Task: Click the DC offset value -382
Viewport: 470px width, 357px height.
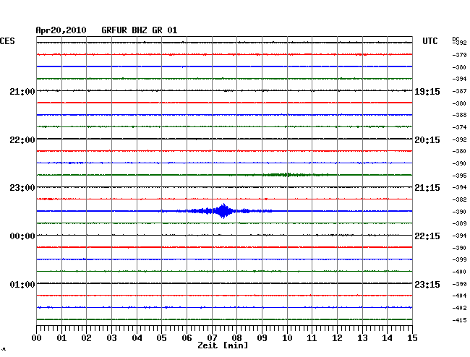Action: [459, 199]
